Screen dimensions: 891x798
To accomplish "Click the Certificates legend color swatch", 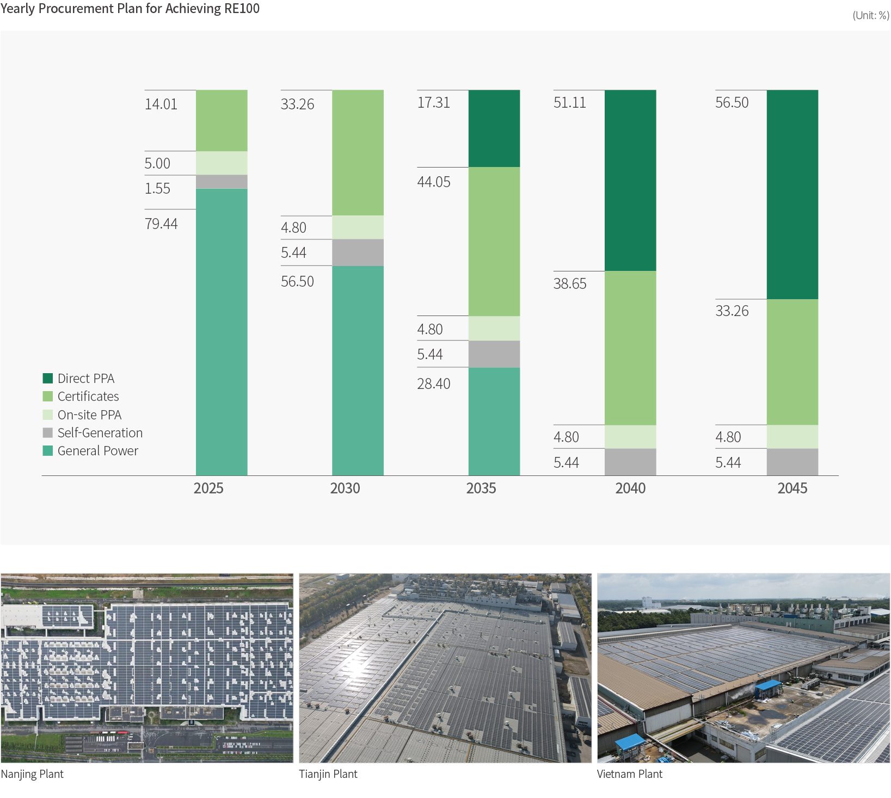I will tap(48, 396).
